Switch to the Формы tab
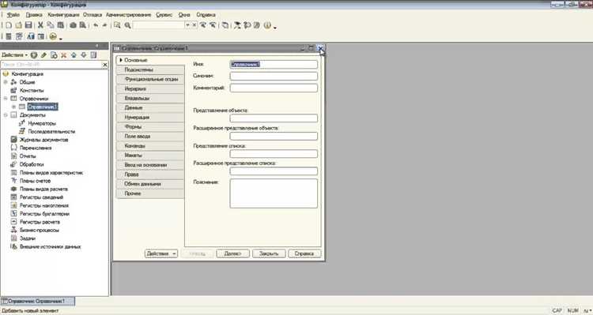This screenshot has height=315, width=593. (150, 126)
